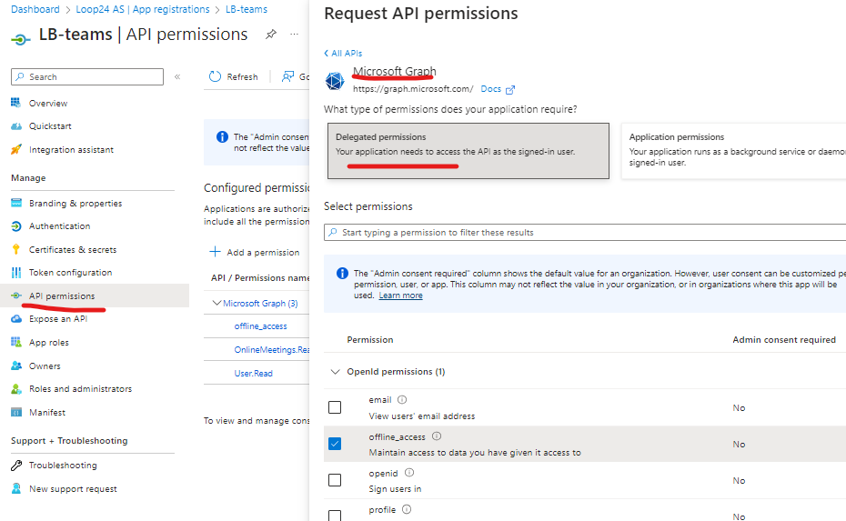
Task: Click the Expose an API cloud icon
Action: [x=16, y=319]
